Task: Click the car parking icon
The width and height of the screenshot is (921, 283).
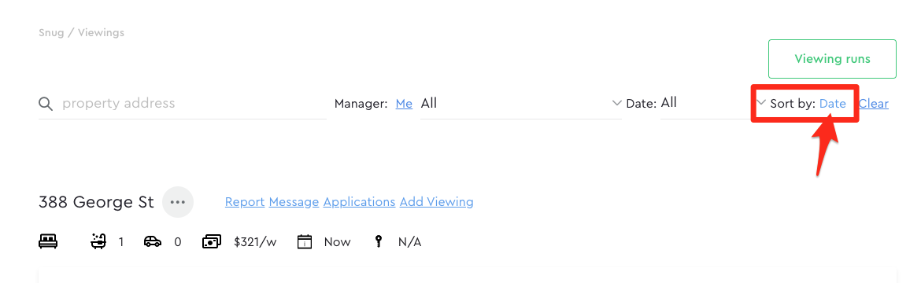Action: 153,241
